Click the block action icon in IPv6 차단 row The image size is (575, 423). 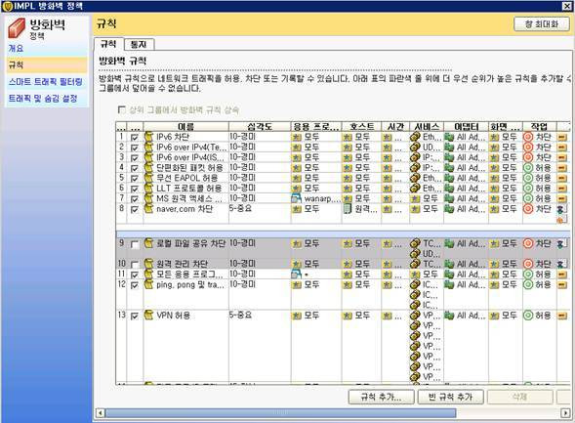point(528,137)
